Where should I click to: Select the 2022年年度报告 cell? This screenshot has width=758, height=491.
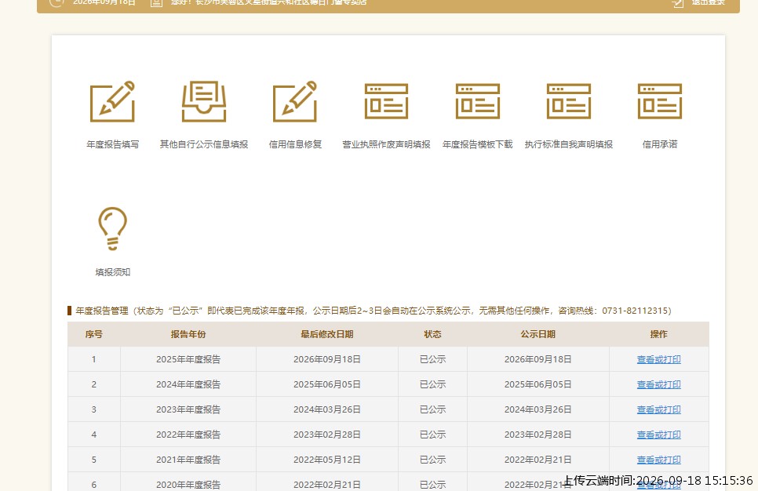coord(188,435)
